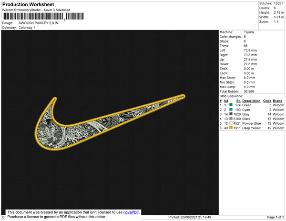Click the swoosh paisley design preview

coord(110,122)
